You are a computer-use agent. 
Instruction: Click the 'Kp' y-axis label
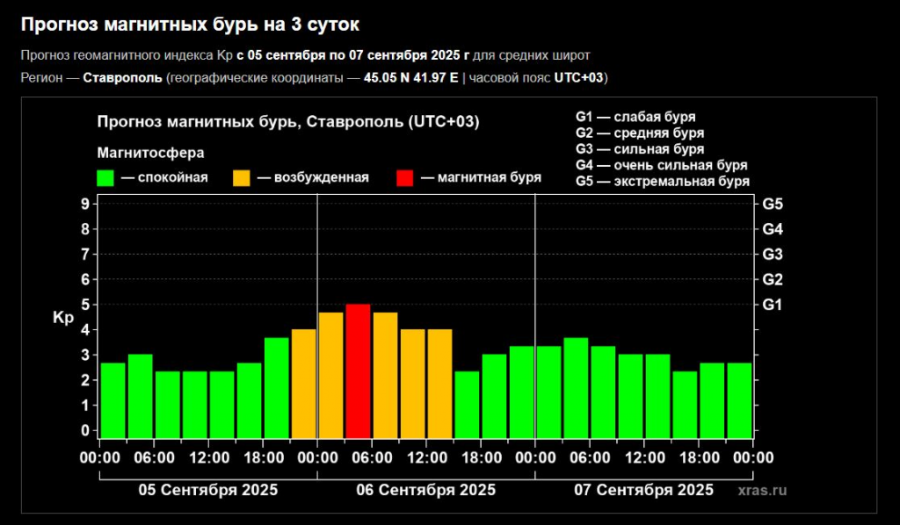coord(63,318)
